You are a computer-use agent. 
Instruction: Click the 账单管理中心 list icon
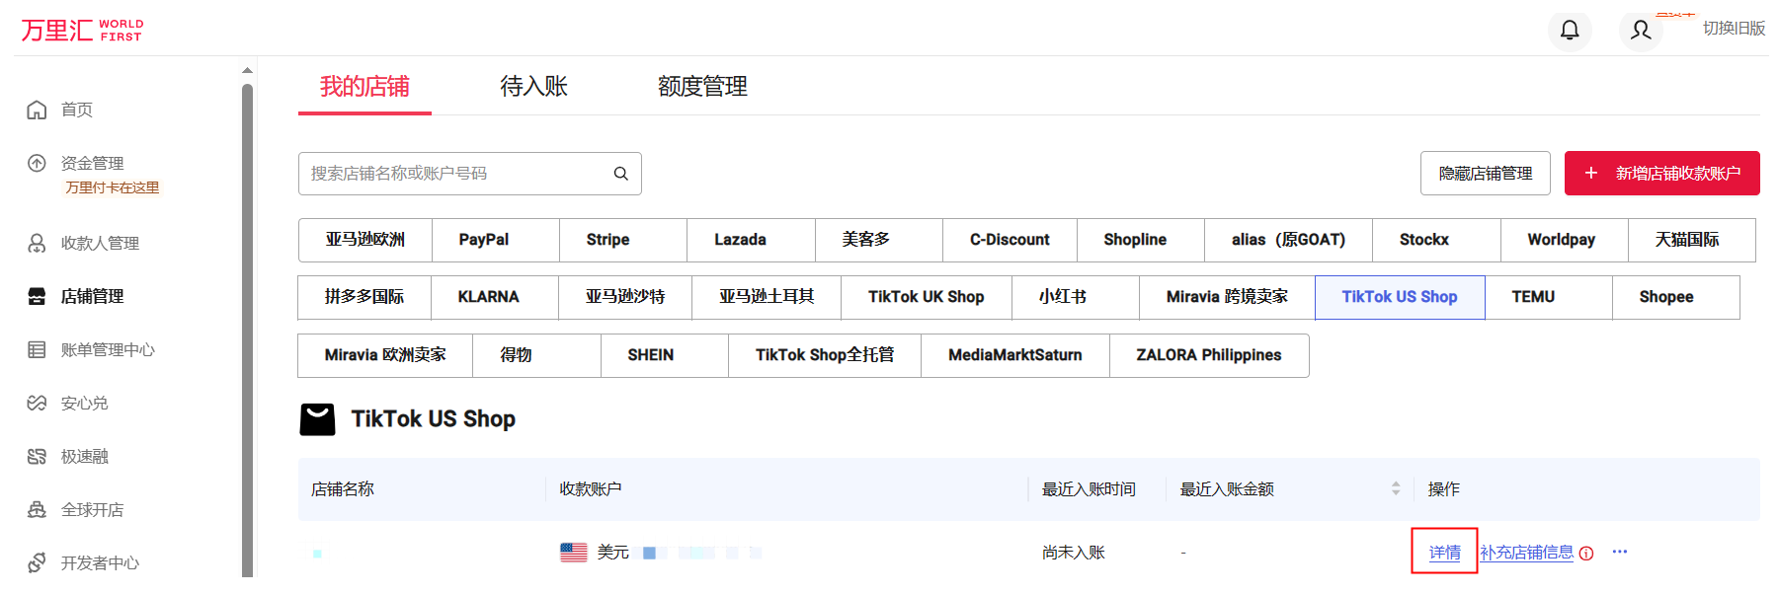pos(37,349)
